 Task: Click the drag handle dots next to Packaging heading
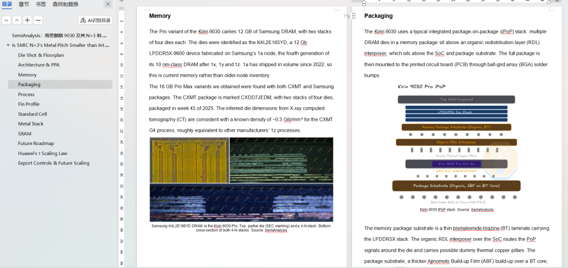[354, 16]
